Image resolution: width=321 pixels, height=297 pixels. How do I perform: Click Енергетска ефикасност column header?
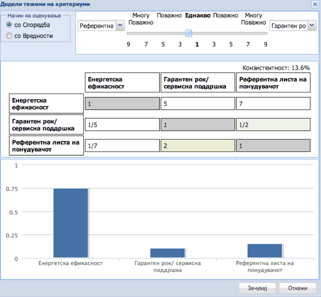pyautogui.click(x=122, y=83)
